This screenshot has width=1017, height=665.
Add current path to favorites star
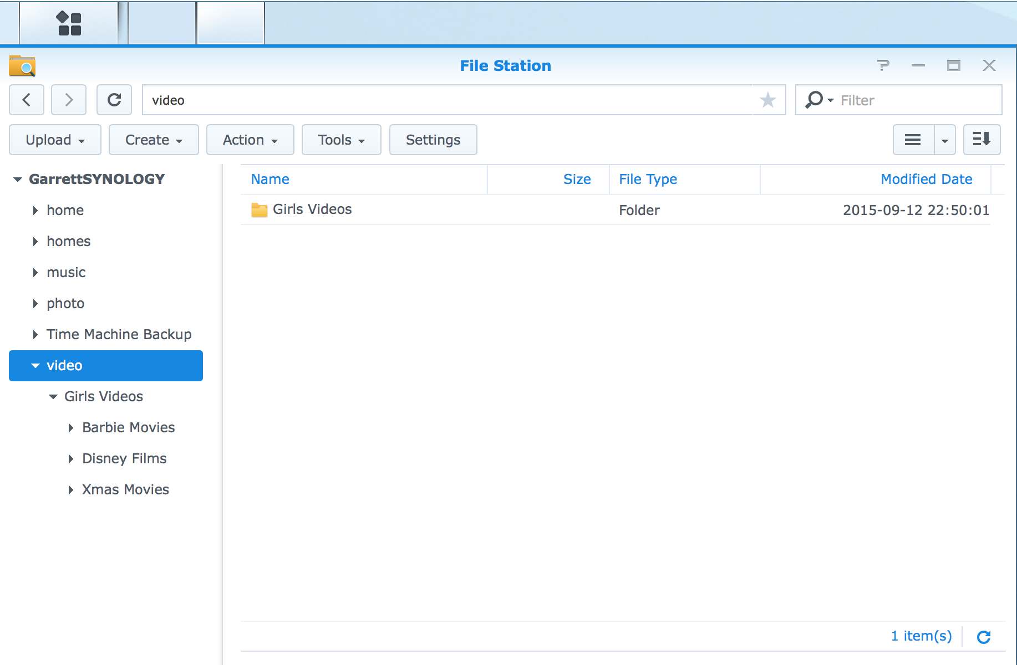tap(768, 100)
